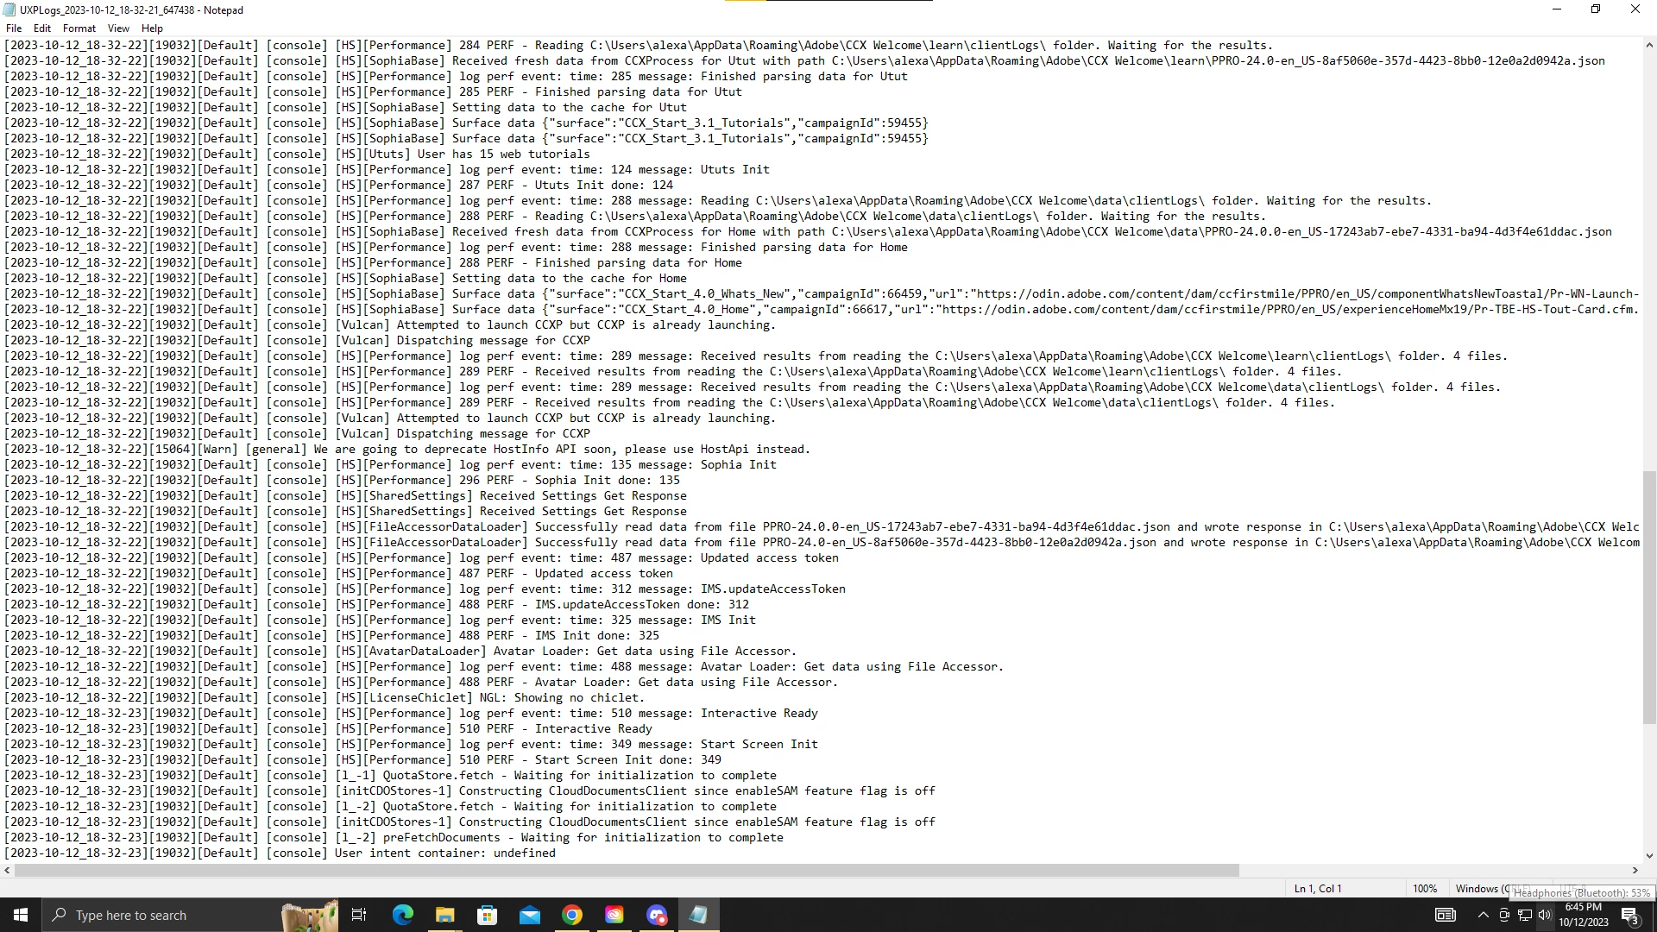Viewport: 1657px width, 932px height.
Task: Launch Microsoft Edge from the taskbar
Action: point(402,915)
